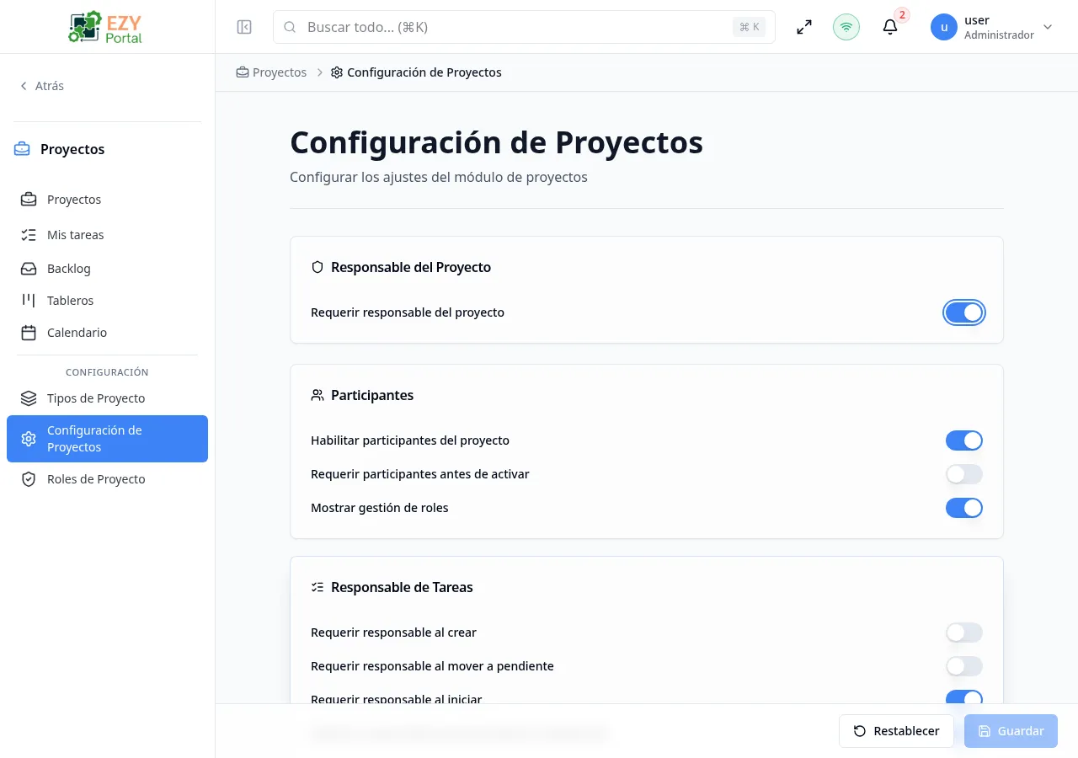Click CONFIGURACIÓN section label in sidebar
The width and height of the screenshot is (1078, 758).
tap(107, 372)
